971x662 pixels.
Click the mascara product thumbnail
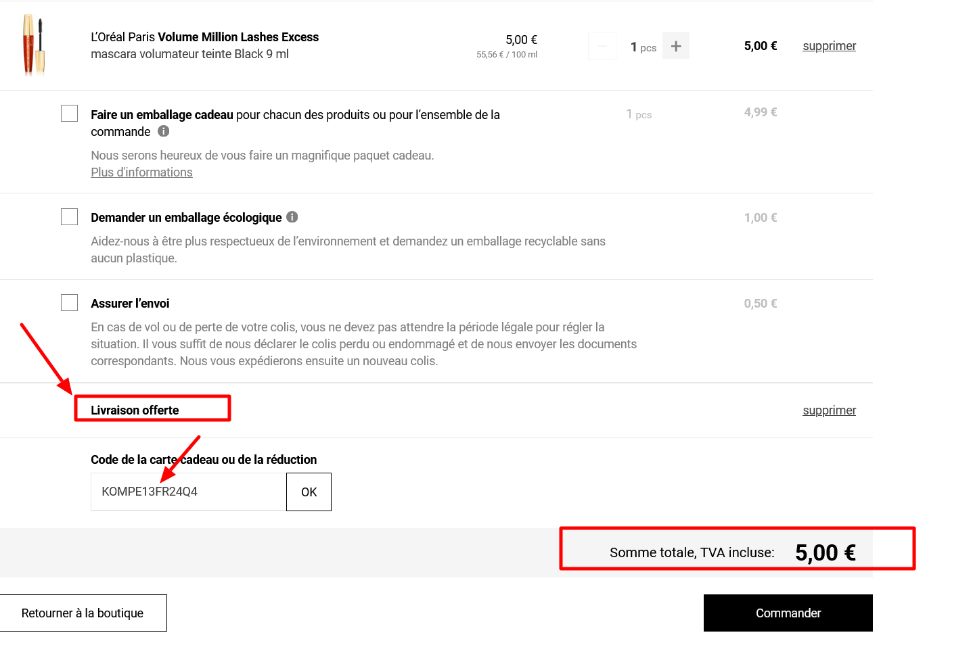click(x=32, y=45)
